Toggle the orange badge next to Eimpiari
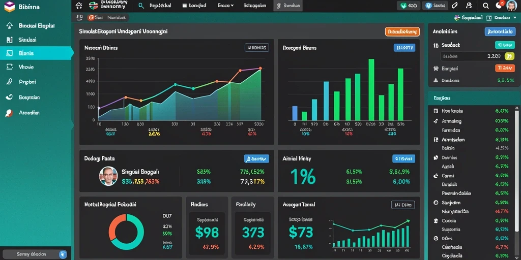This screenshot has height=260, width=521. [505, 69]
